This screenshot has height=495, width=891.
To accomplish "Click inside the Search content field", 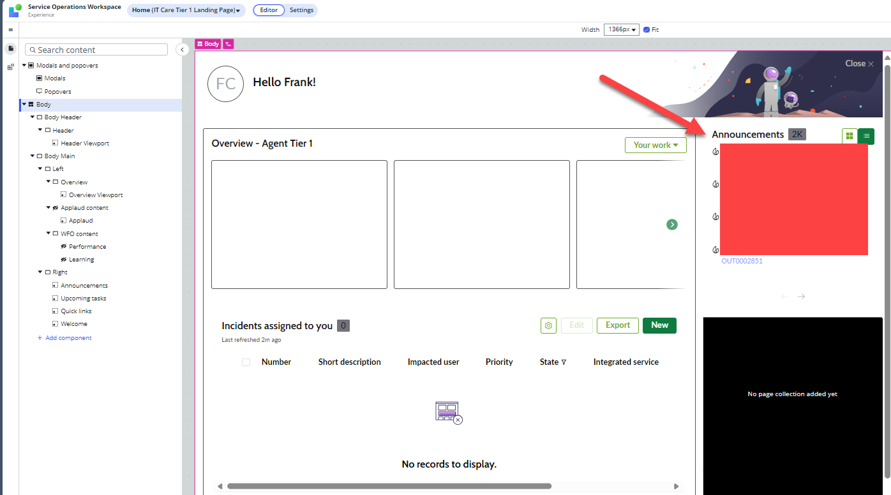I will [x=96, y=49].
